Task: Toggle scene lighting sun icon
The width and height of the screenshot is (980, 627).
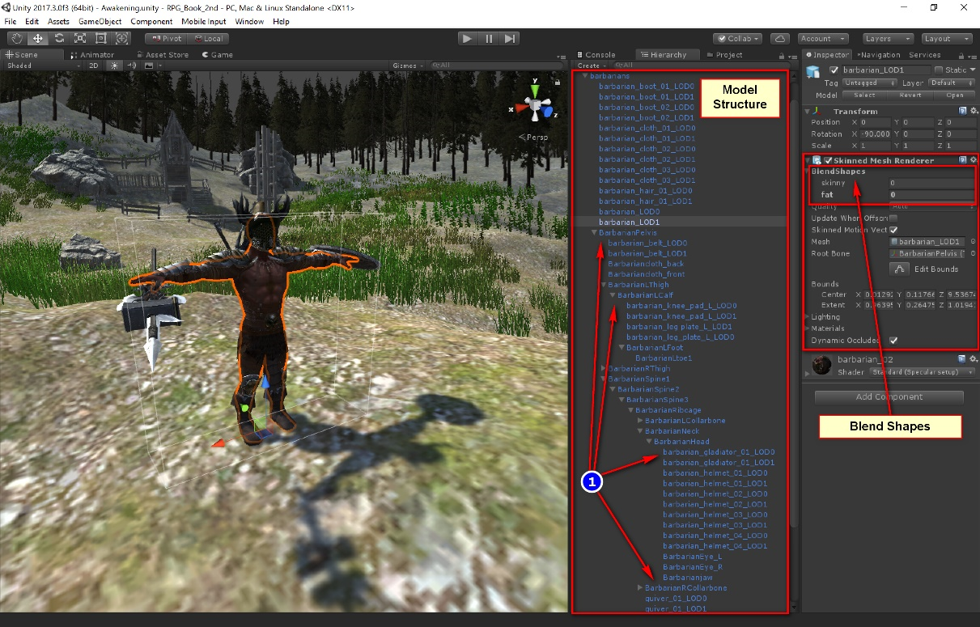Action: (113, 66)
